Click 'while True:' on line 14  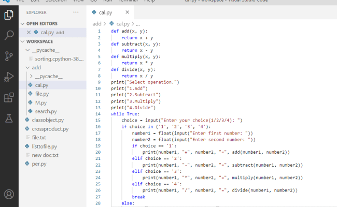[125, 114]
